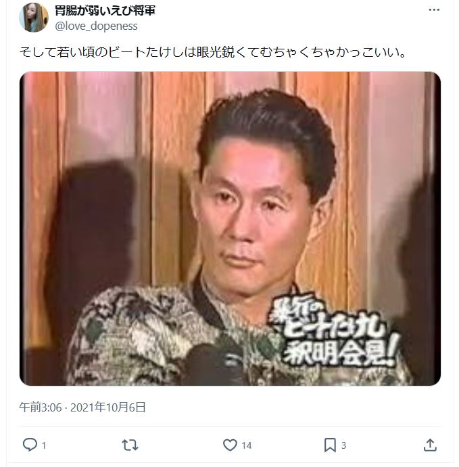
Task: Click the bookmark count number 3
Action: tap(343, 445)
